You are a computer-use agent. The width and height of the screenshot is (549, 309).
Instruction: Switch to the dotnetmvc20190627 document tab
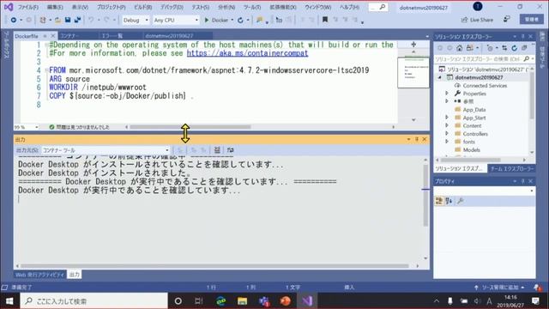tap(170, 36)
